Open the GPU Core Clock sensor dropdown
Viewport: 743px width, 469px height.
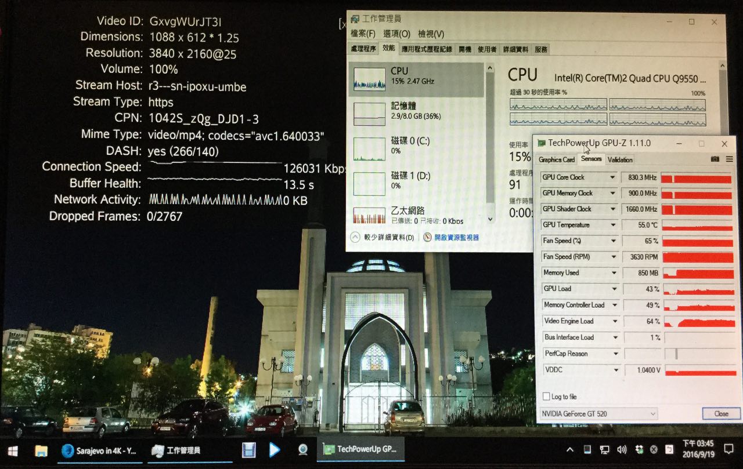pyautogui.click(x=612, y=177)
